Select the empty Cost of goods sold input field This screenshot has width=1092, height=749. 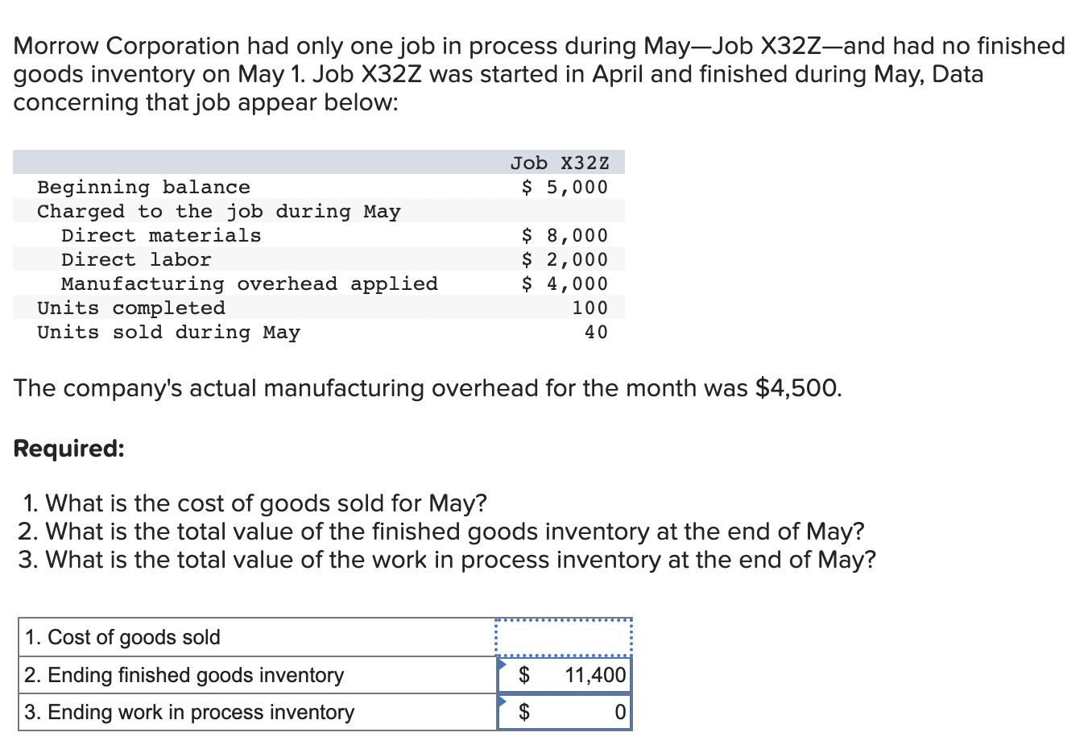[x=562, y=637]
